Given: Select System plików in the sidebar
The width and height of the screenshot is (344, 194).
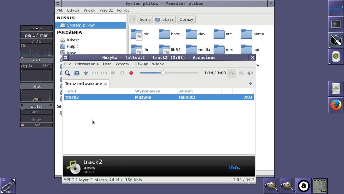Looking at the screenshot, I should (x=90, y=25).
